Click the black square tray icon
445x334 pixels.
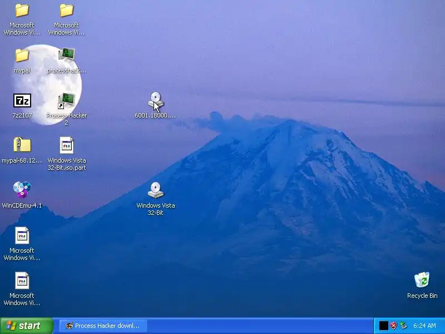point(383,326)
